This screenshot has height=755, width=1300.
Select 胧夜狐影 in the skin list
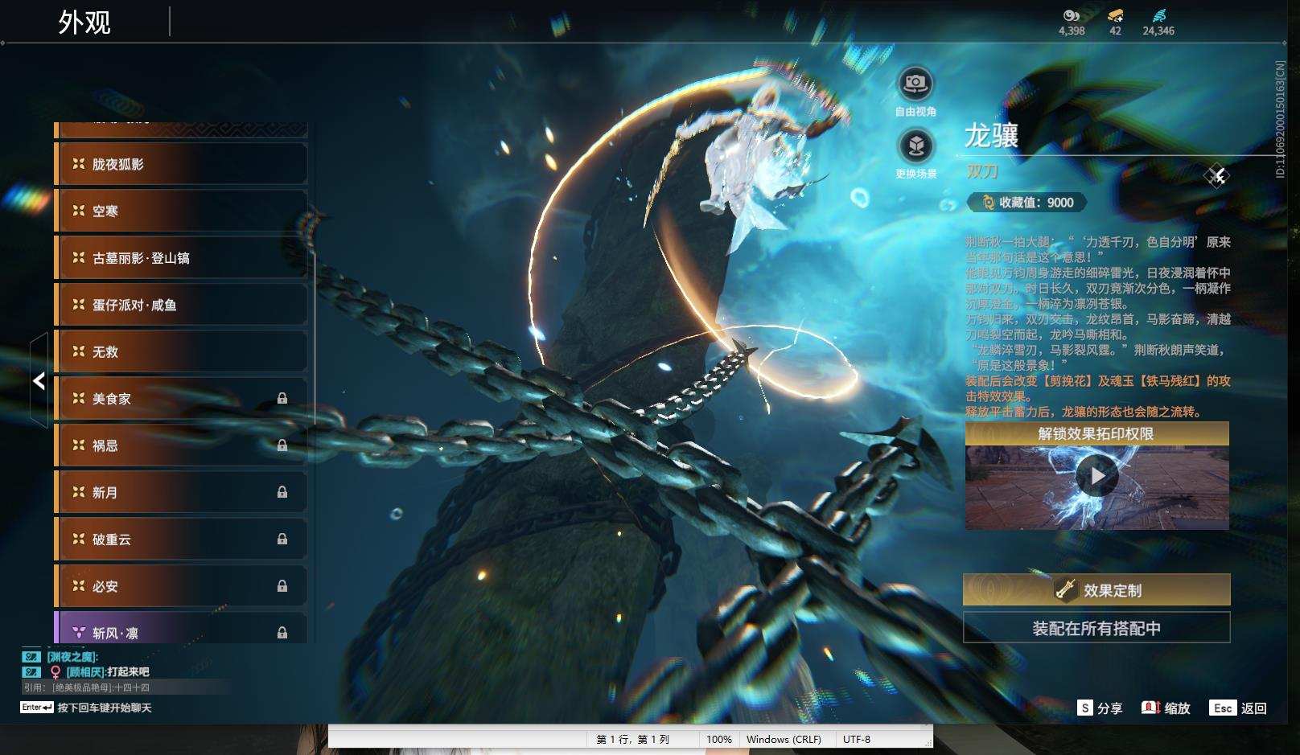[181, 164]
